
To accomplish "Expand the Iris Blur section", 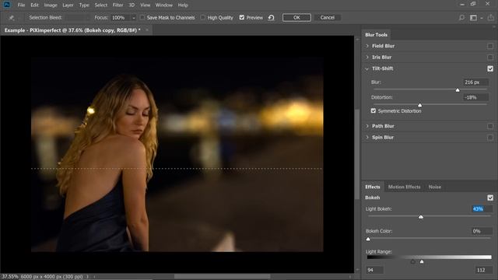I will coord(367,57).
